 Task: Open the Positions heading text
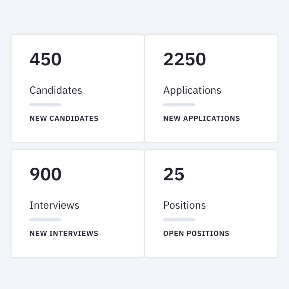(x=184, y=205)
